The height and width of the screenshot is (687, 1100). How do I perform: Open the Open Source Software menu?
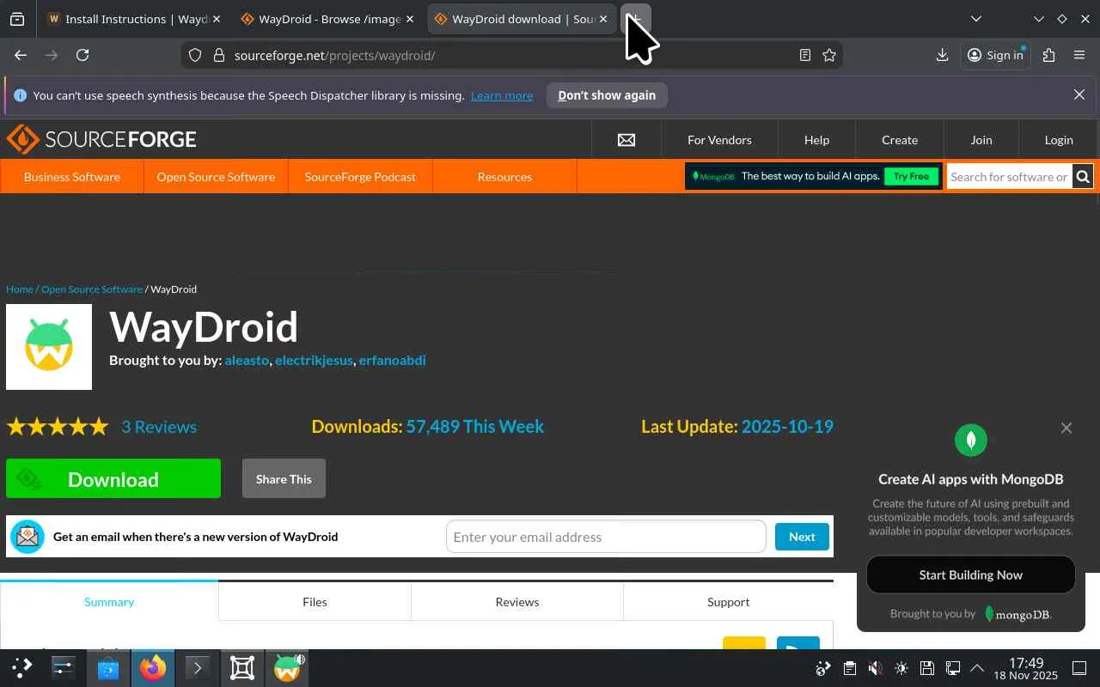(x=216, y=177)
